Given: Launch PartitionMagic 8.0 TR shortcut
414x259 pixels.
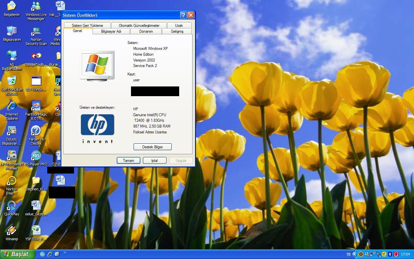Looking at the screenshot, I should point(36,110).
